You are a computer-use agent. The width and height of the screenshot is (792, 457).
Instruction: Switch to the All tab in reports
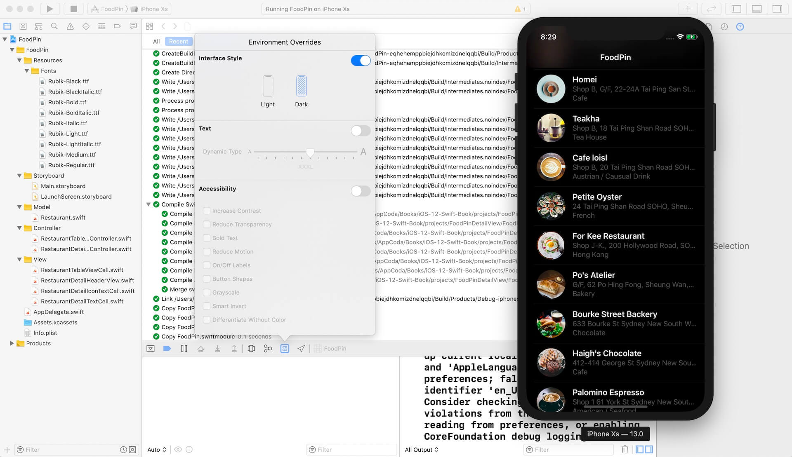pyautogui.click(x=156, y=41)
